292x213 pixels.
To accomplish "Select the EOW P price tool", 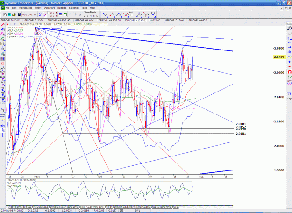I will pos(3,73).
